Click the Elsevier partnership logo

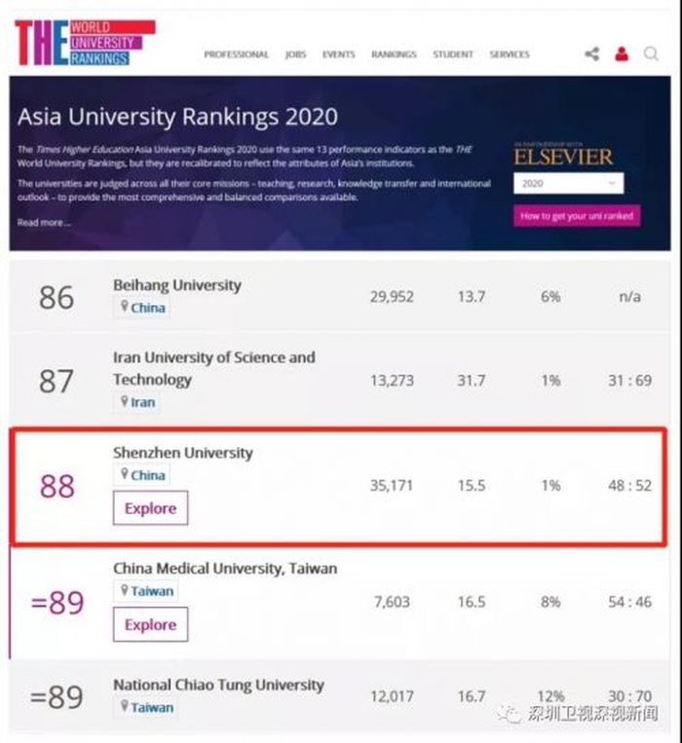pos(563,154)
